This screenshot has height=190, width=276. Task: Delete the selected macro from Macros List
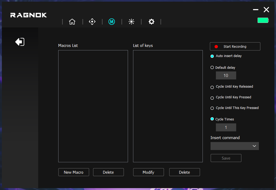pyautogui.click(x=108, y=172)
